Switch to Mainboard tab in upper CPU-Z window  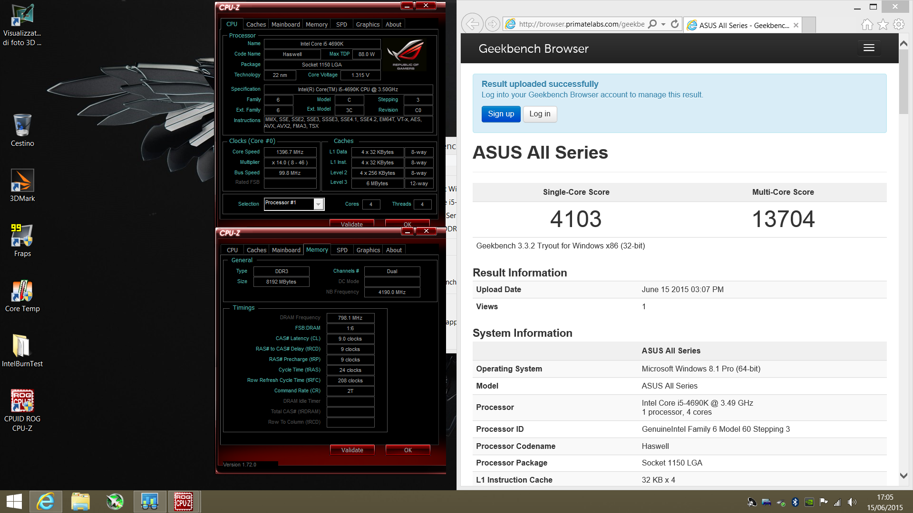point(285,24)
